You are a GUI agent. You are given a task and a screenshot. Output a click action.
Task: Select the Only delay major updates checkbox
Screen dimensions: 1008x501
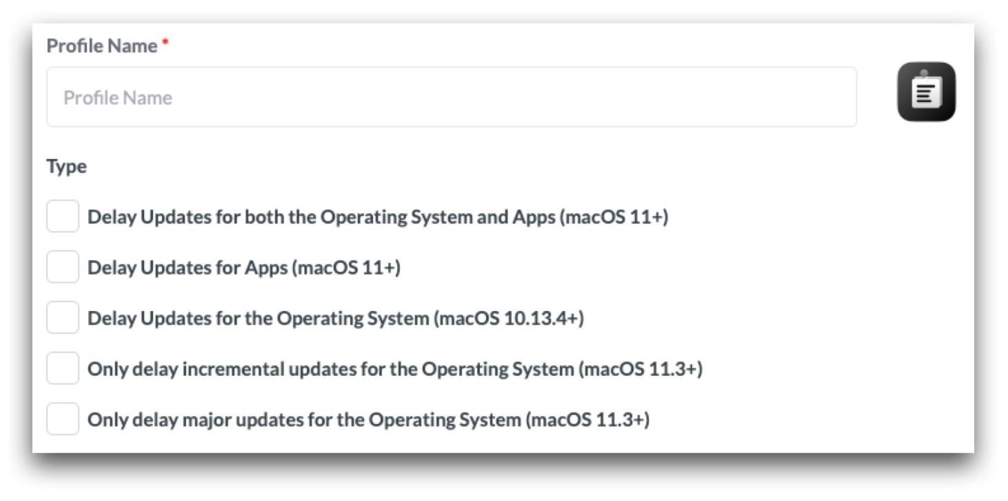pos(63,419)
